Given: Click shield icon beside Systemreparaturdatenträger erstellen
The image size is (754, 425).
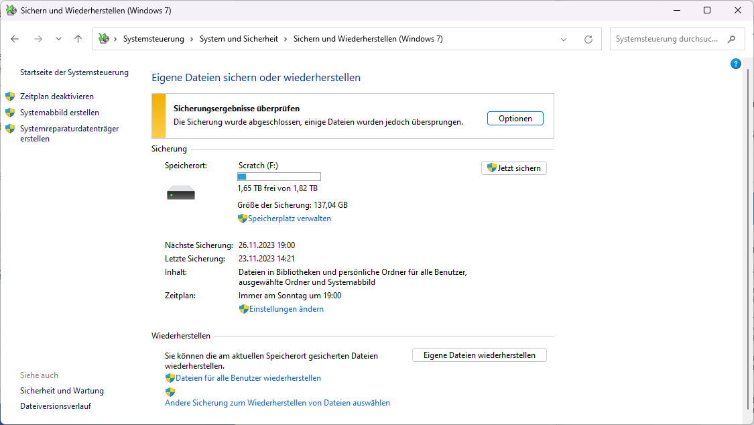Looking at the screenshot, I should [x=10, y=128].
